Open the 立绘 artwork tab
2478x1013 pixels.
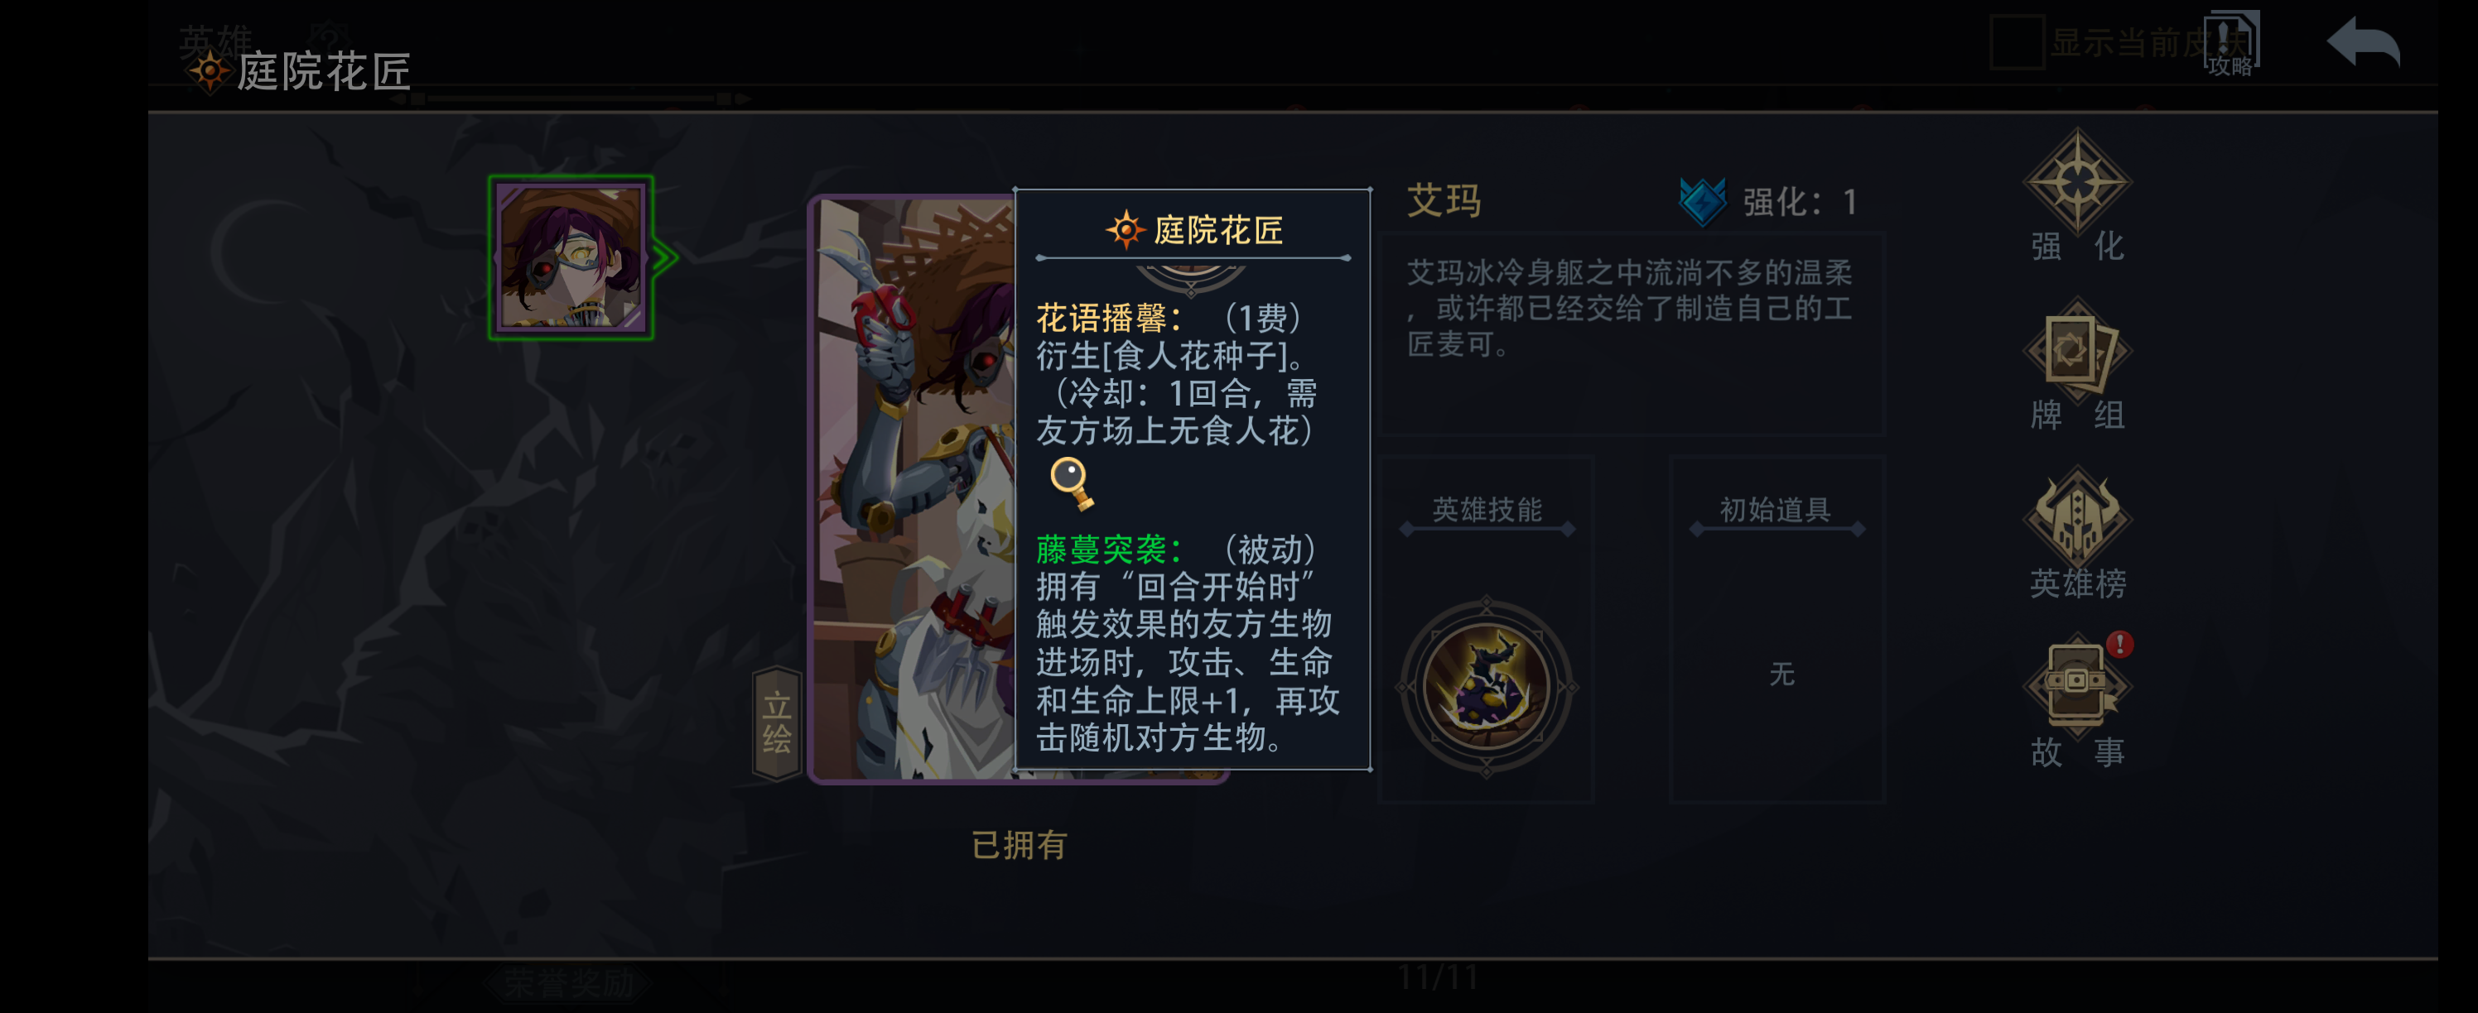[x=776, y=723]
